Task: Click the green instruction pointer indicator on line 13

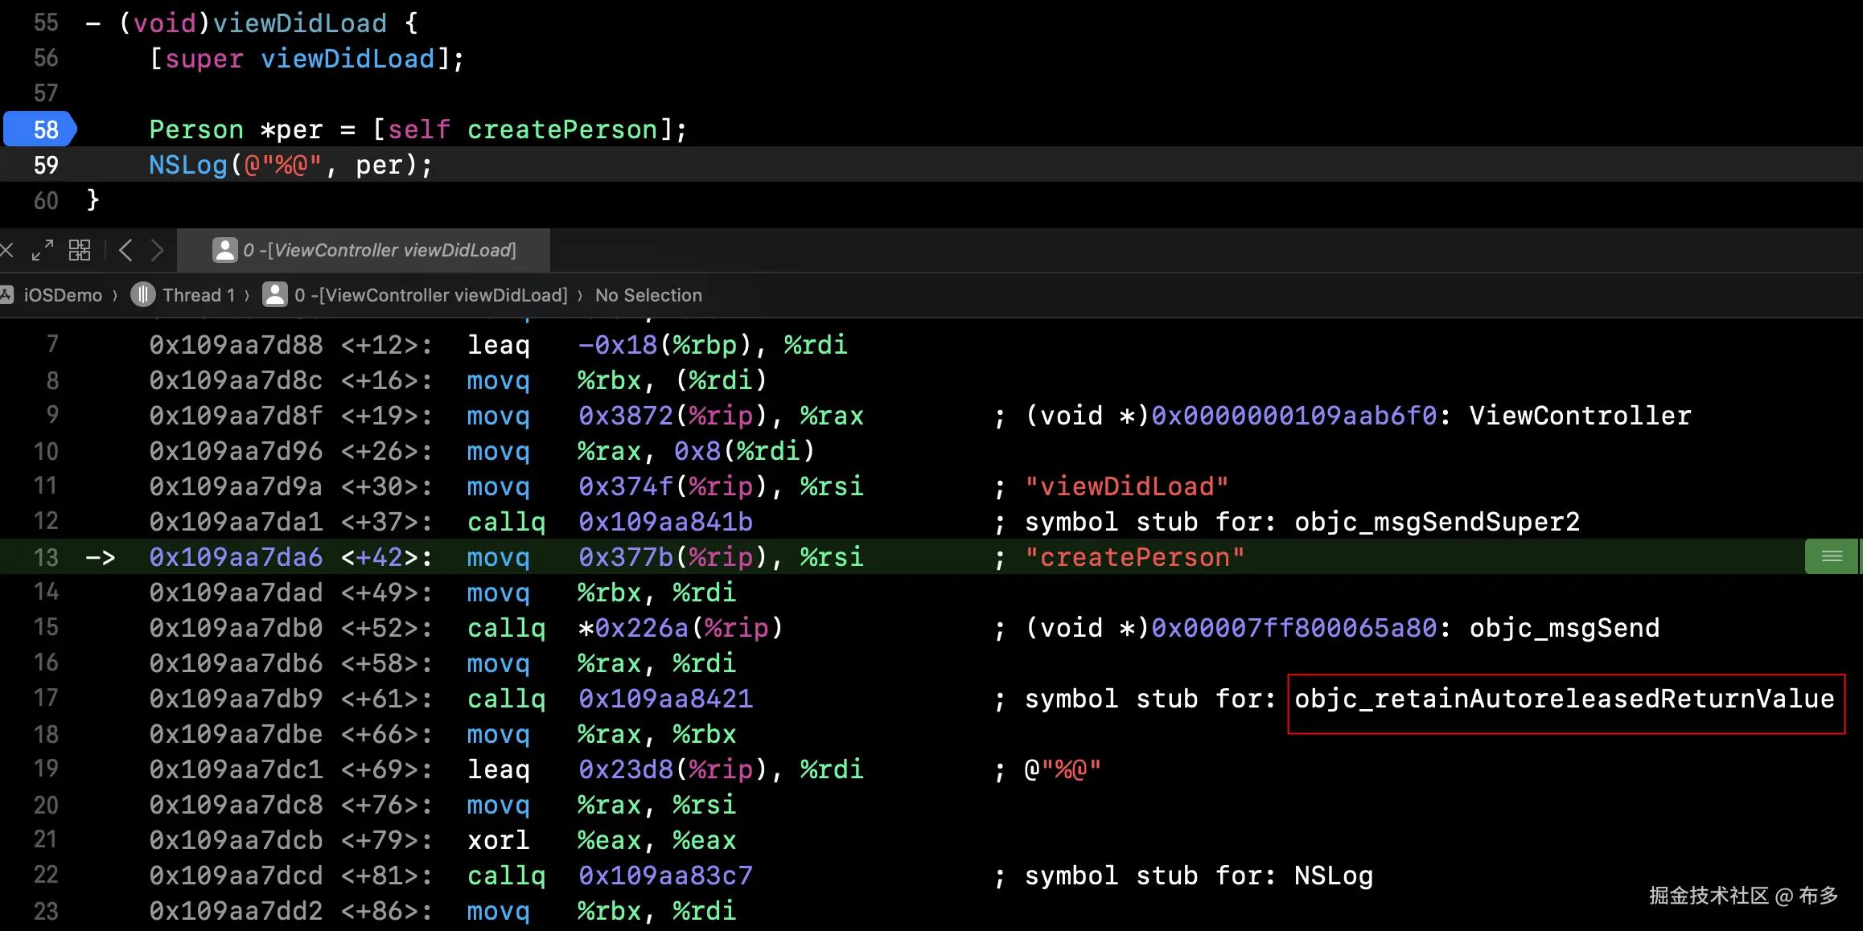Action: click(x=1832, y=556)
